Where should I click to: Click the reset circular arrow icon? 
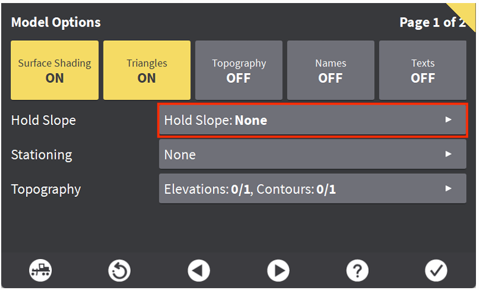(x=119, y=270)
